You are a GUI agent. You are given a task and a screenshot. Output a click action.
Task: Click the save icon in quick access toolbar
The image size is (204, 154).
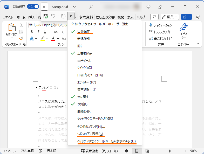click(x=46, y=16)
